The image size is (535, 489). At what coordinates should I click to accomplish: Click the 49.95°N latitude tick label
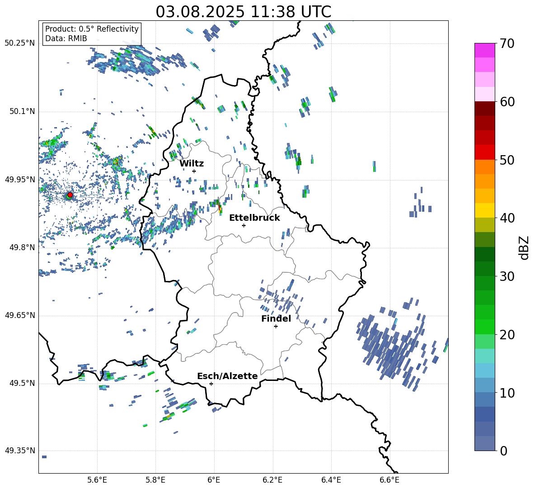[x=20, y=179]
